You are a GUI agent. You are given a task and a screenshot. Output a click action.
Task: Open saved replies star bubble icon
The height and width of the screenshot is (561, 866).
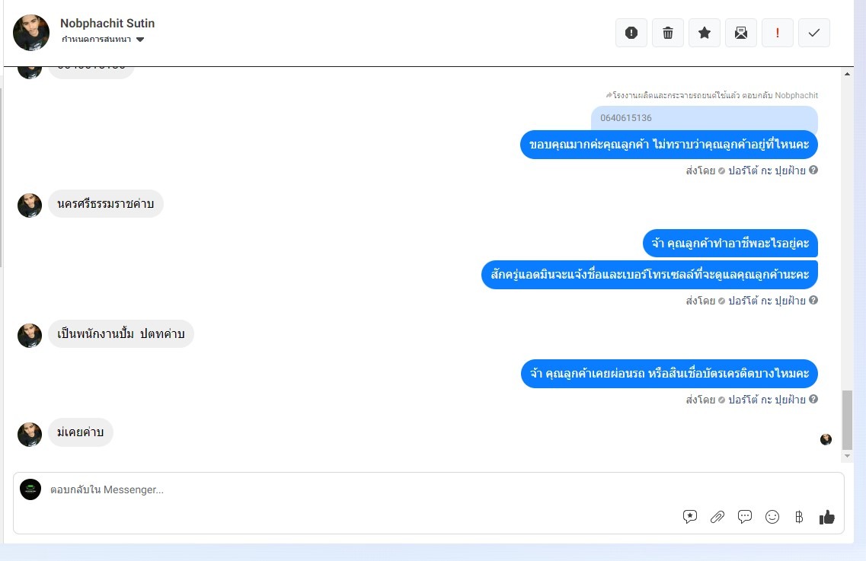690,517
